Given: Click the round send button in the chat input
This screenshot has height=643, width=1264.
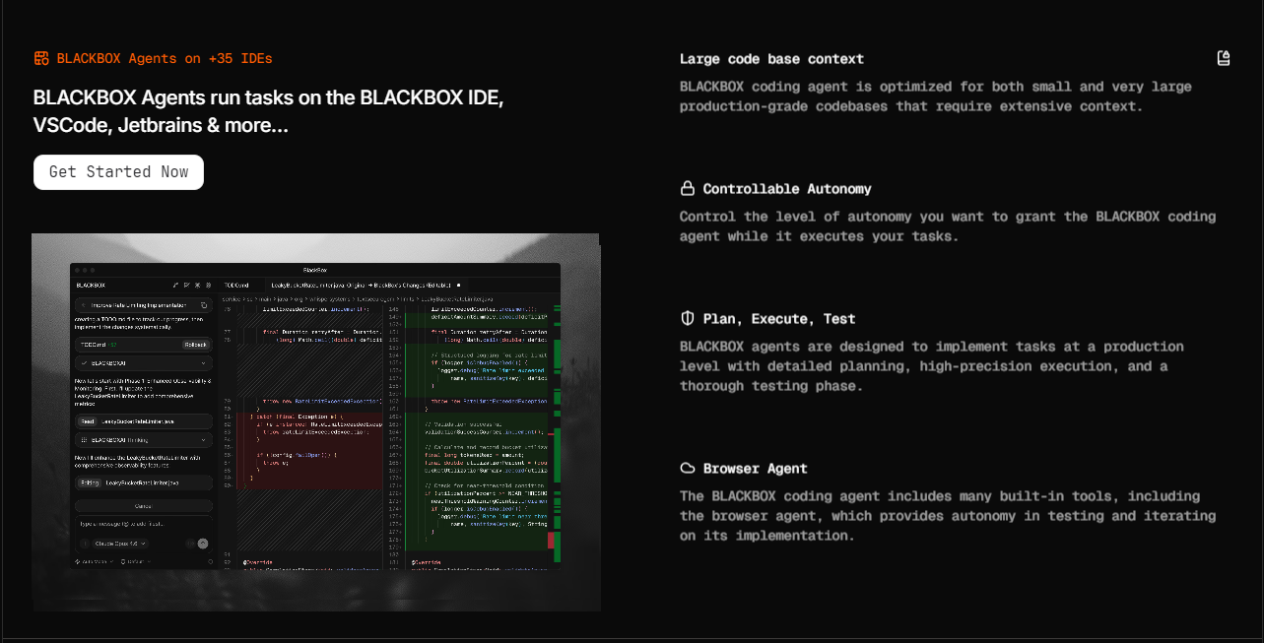Looking at the screenshot, I should coord(203,544).
